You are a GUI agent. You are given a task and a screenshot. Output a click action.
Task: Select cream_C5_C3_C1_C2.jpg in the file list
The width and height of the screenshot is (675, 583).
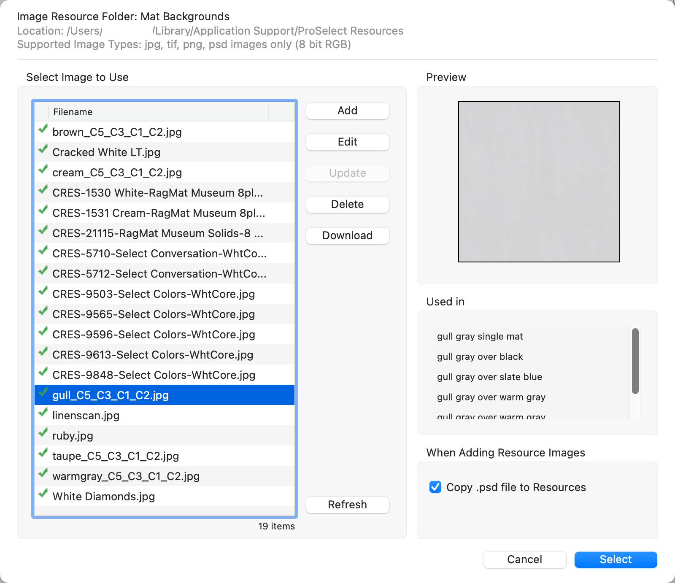point(117,173)
